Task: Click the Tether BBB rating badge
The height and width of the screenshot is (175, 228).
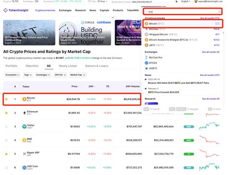Action: [189, 126]
